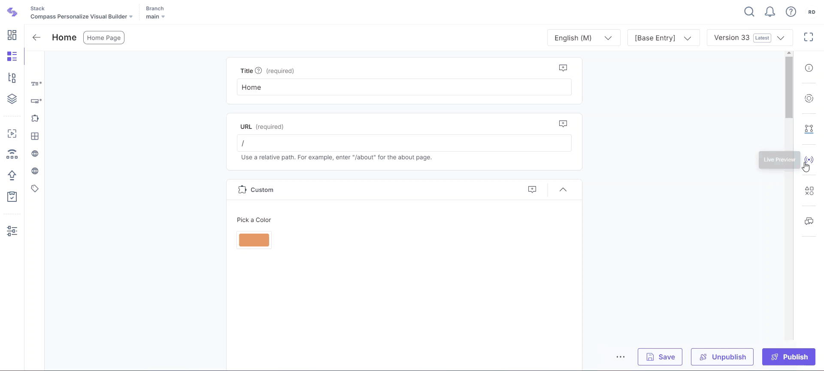Open the English (M) language dropdown
Image resolution: width=824 pixels, height=371 pixels.
click(x=584, y=38)
